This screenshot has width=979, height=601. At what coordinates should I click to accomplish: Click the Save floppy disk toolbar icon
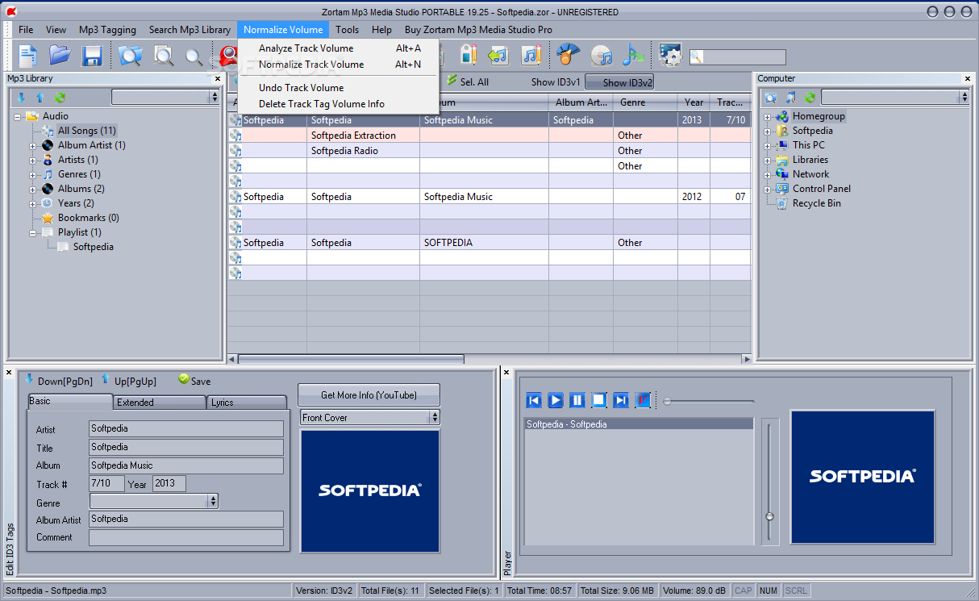tap(92, 56)
